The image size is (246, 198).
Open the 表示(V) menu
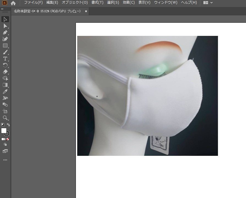click(x=144, y=2)
